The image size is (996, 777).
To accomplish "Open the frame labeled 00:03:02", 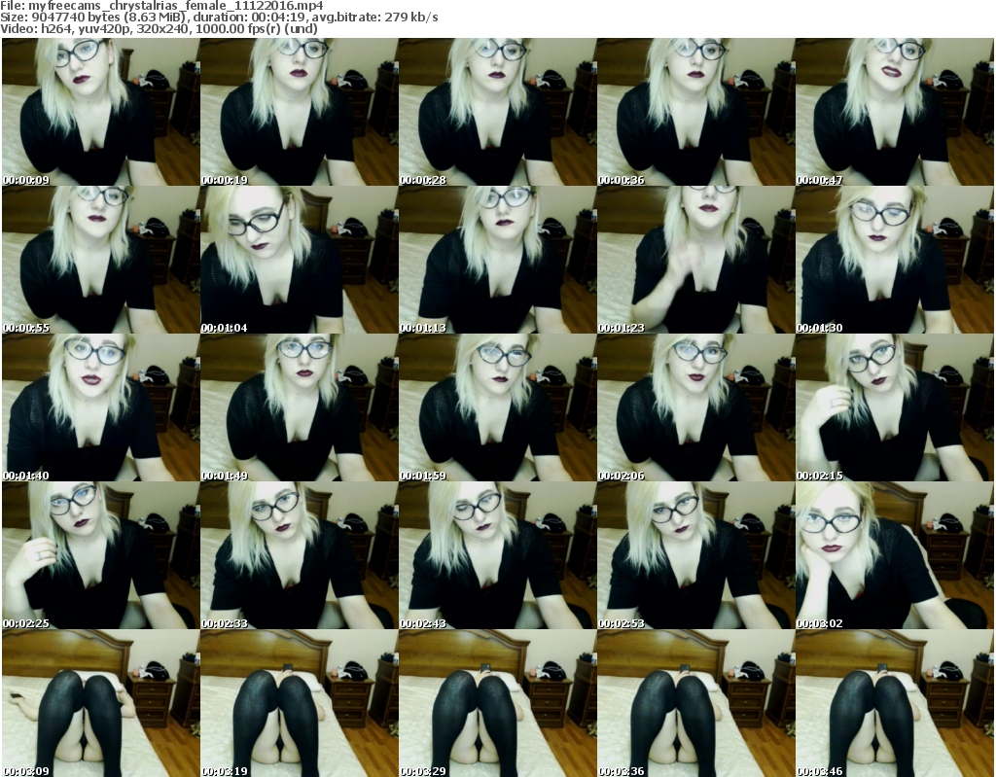I will [x=893, y=556].
